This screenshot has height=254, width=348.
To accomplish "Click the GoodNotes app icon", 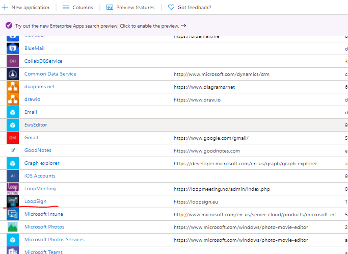I will [13, 150].
